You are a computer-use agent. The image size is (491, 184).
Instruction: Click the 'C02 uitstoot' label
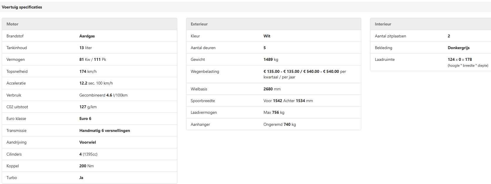pos(17,107)
